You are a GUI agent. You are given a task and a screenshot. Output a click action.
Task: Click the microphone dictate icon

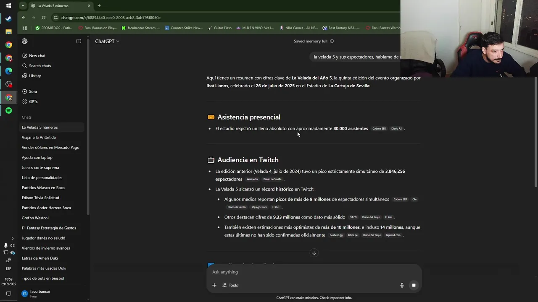pyautogui.click(x=402, y=285)
